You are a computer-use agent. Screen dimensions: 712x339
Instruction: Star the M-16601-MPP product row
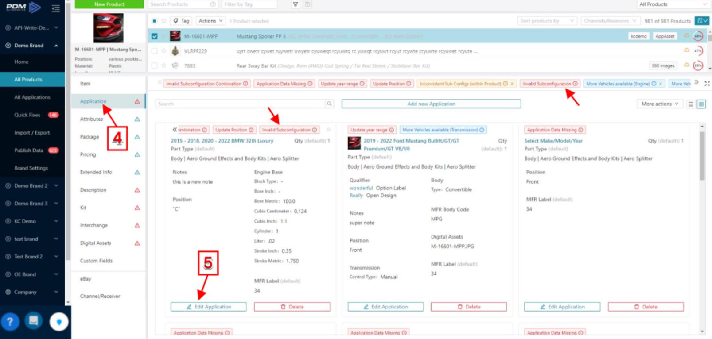[164, 36]
